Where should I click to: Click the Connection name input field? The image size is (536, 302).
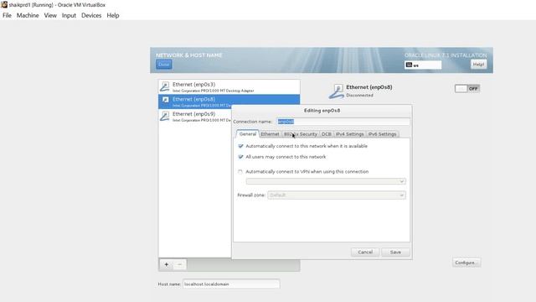coord(343,122)
